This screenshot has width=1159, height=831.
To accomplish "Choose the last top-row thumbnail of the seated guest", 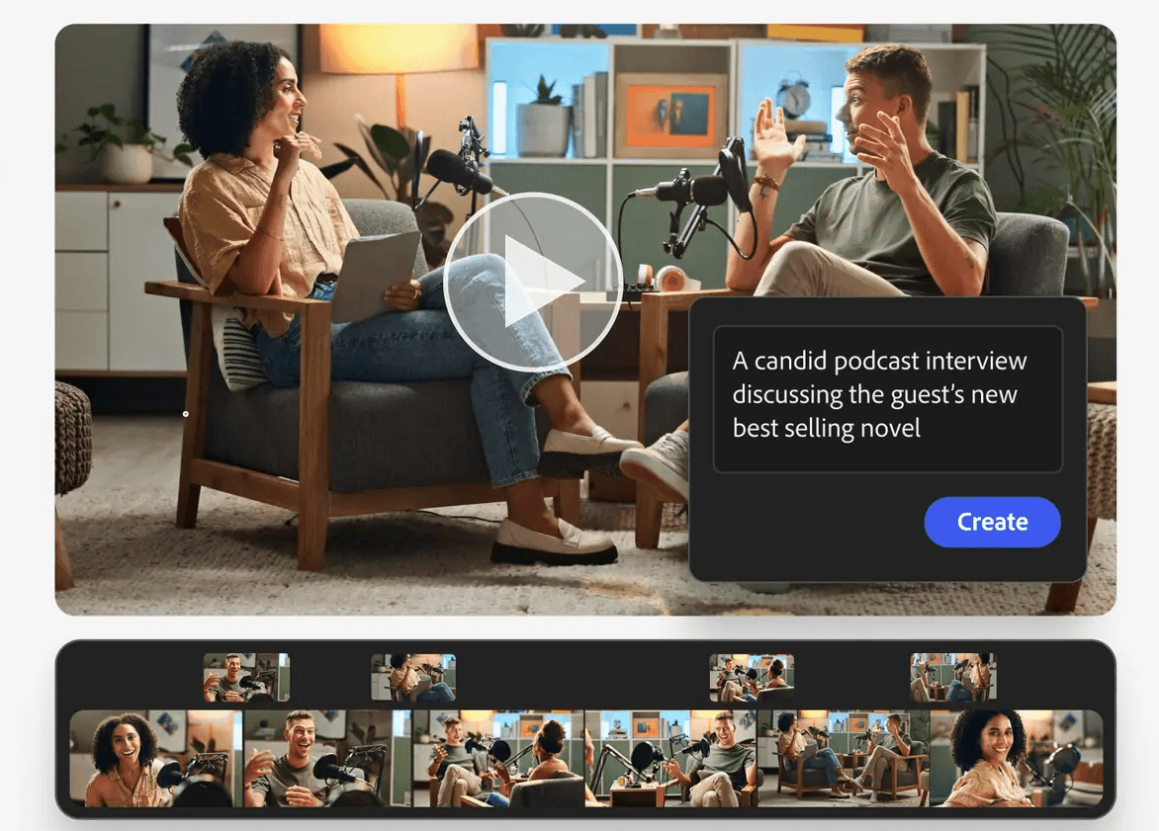I will click(x=952, y=677).
